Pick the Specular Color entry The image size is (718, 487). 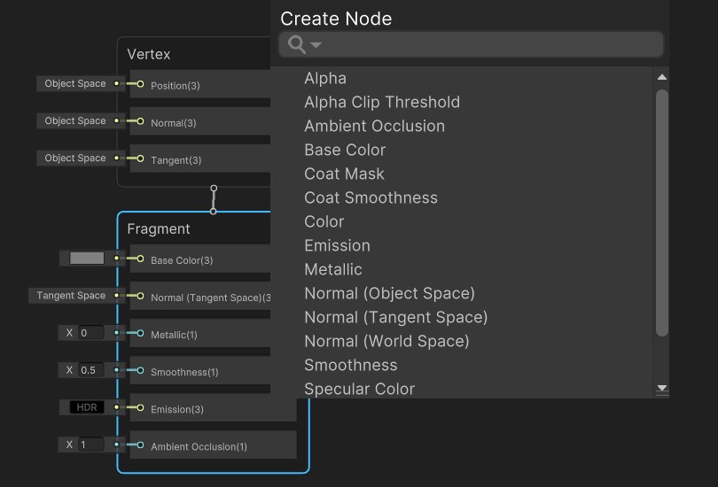(x=359, y=389)
